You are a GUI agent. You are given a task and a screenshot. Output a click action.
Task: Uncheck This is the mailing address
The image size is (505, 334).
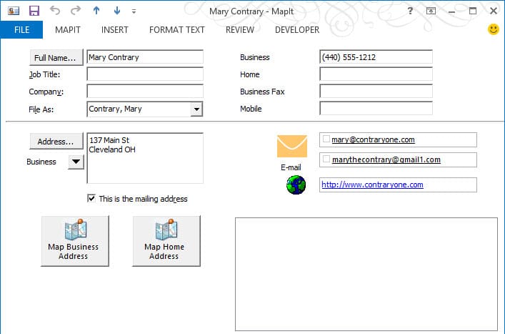(x=91, y=198)
